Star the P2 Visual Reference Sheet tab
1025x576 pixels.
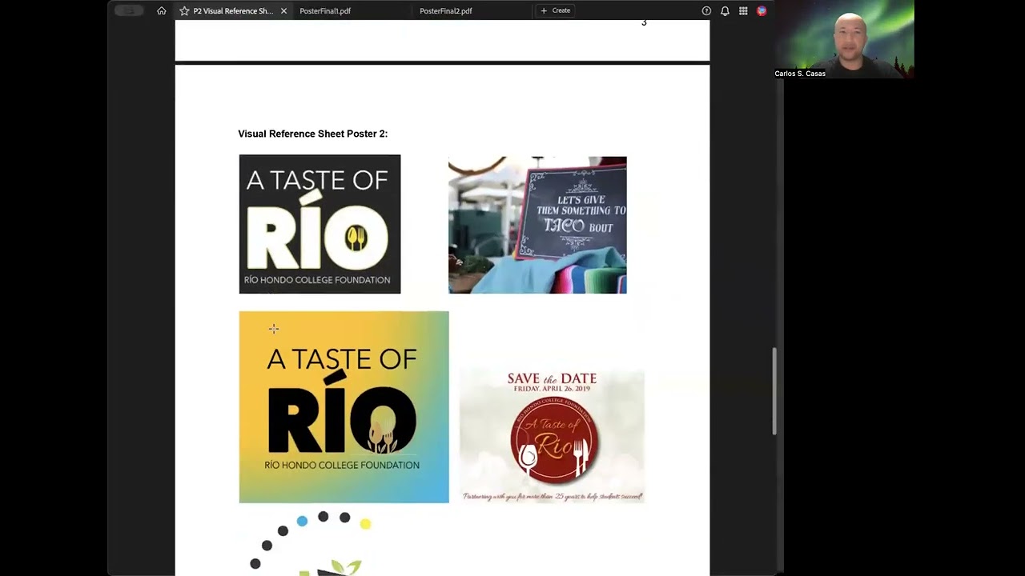[x=184, y=11]
